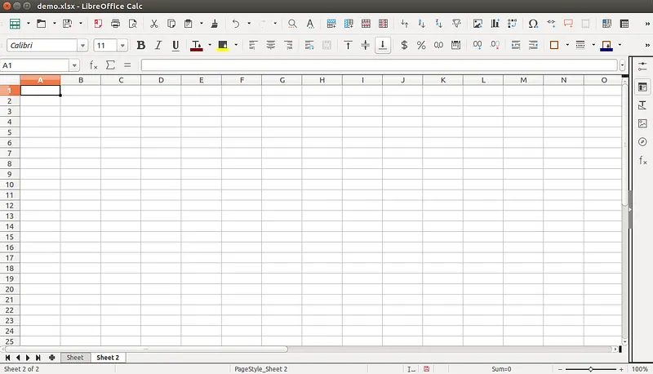Click the equals Function icon

127,65
